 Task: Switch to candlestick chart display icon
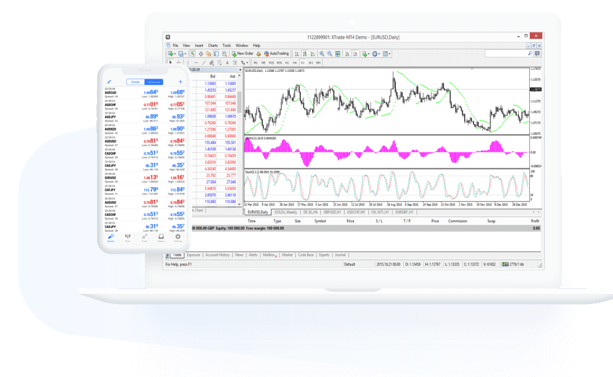tap(305, 54)
